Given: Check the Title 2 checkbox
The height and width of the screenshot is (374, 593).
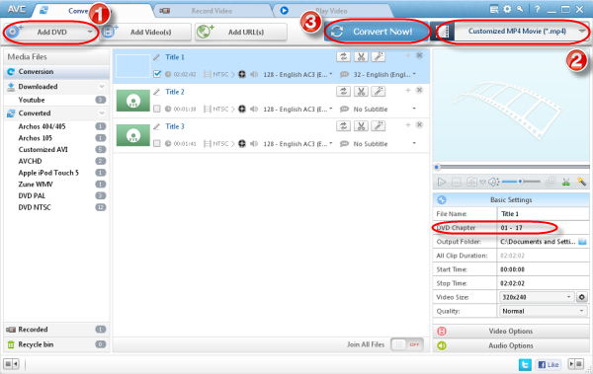Looking at the screenshot, I should tap(157, 109).
